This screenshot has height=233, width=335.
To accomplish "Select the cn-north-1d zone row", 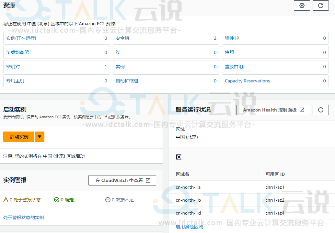I will pyautogui.click(x=252, y=213).
